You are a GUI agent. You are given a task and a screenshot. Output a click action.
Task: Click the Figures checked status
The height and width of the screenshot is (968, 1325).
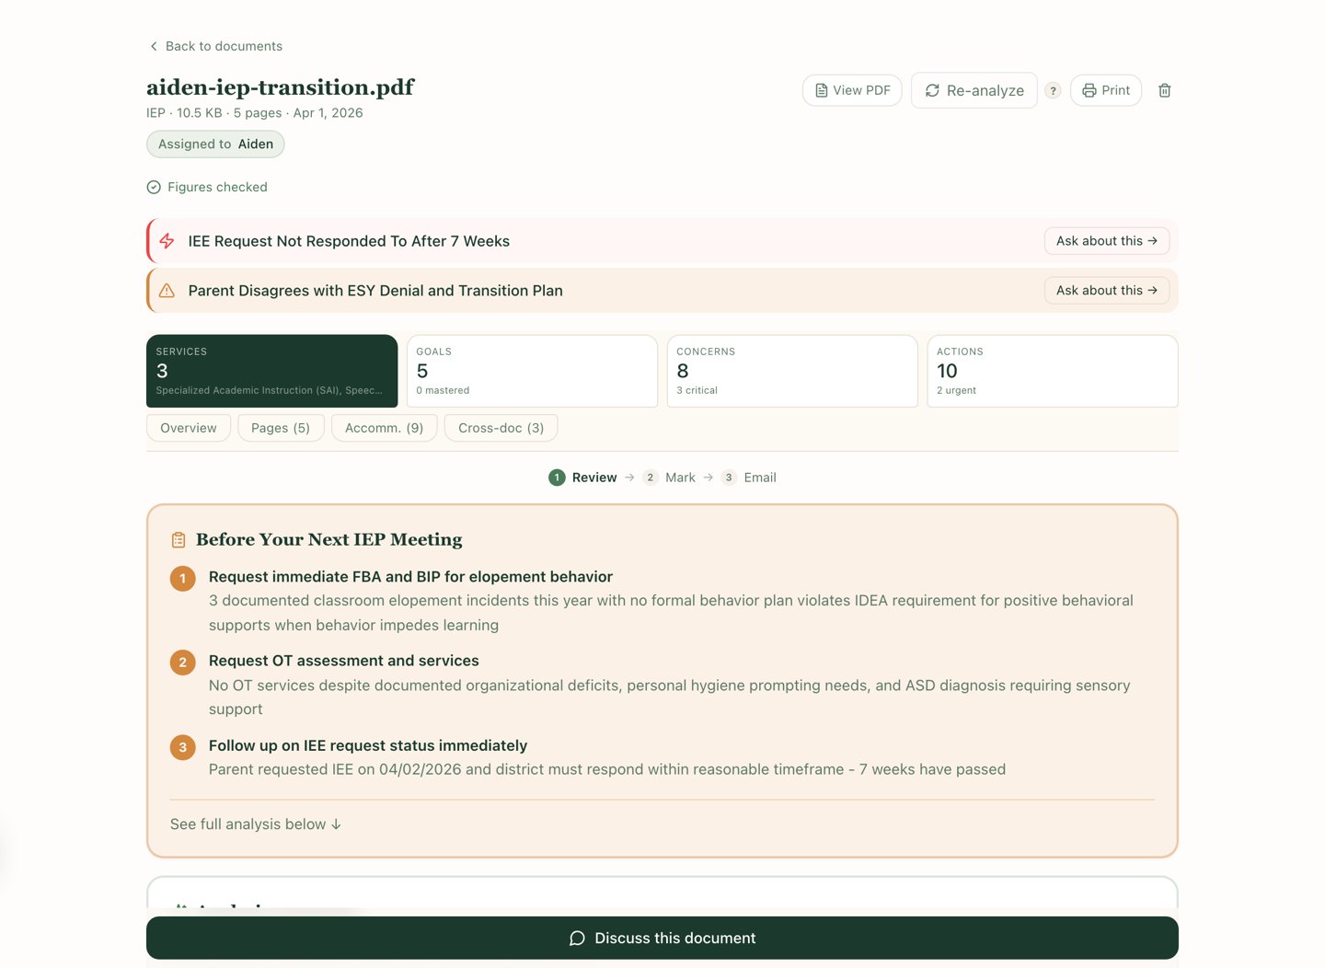207,187
